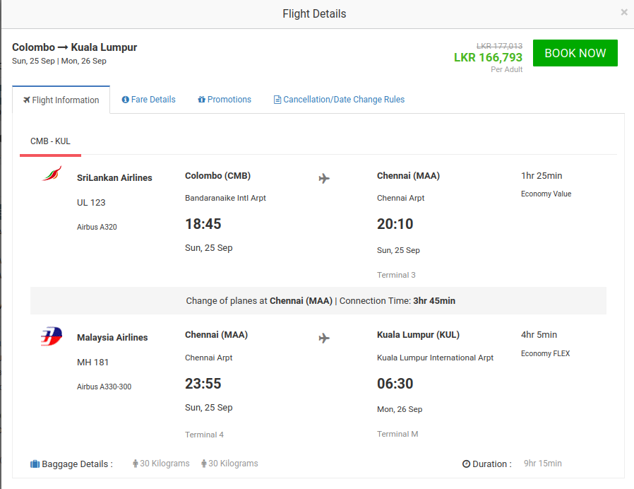The width and height of the screenshot is (634, 489).
Task: Click the info icon beside Fare Details
Action: point(126,100)
